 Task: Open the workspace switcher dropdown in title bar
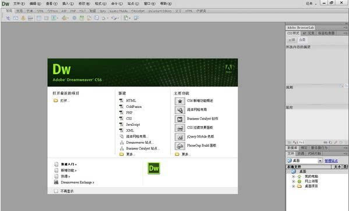[311, 3]
